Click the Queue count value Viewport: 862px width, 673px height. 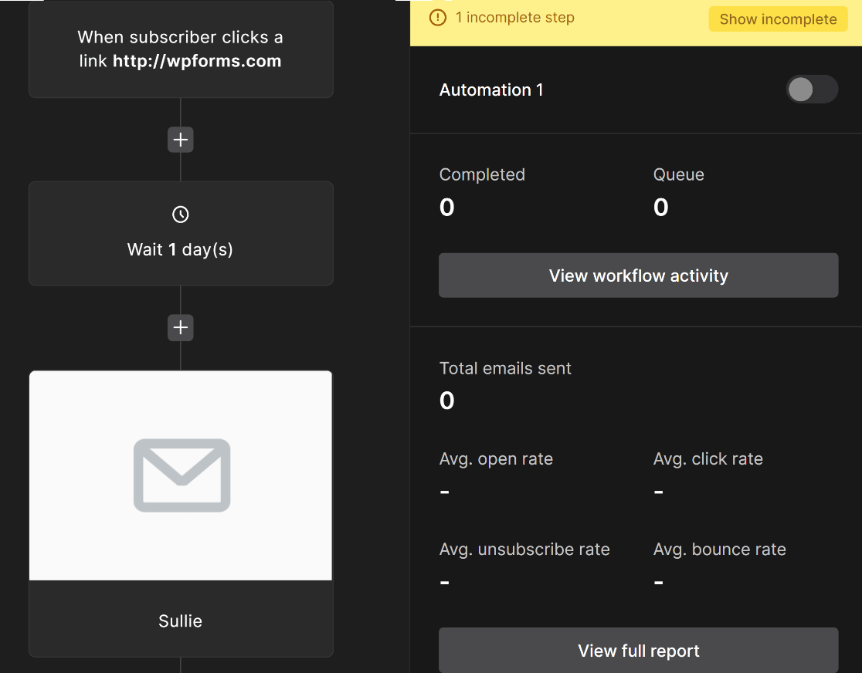661,207
